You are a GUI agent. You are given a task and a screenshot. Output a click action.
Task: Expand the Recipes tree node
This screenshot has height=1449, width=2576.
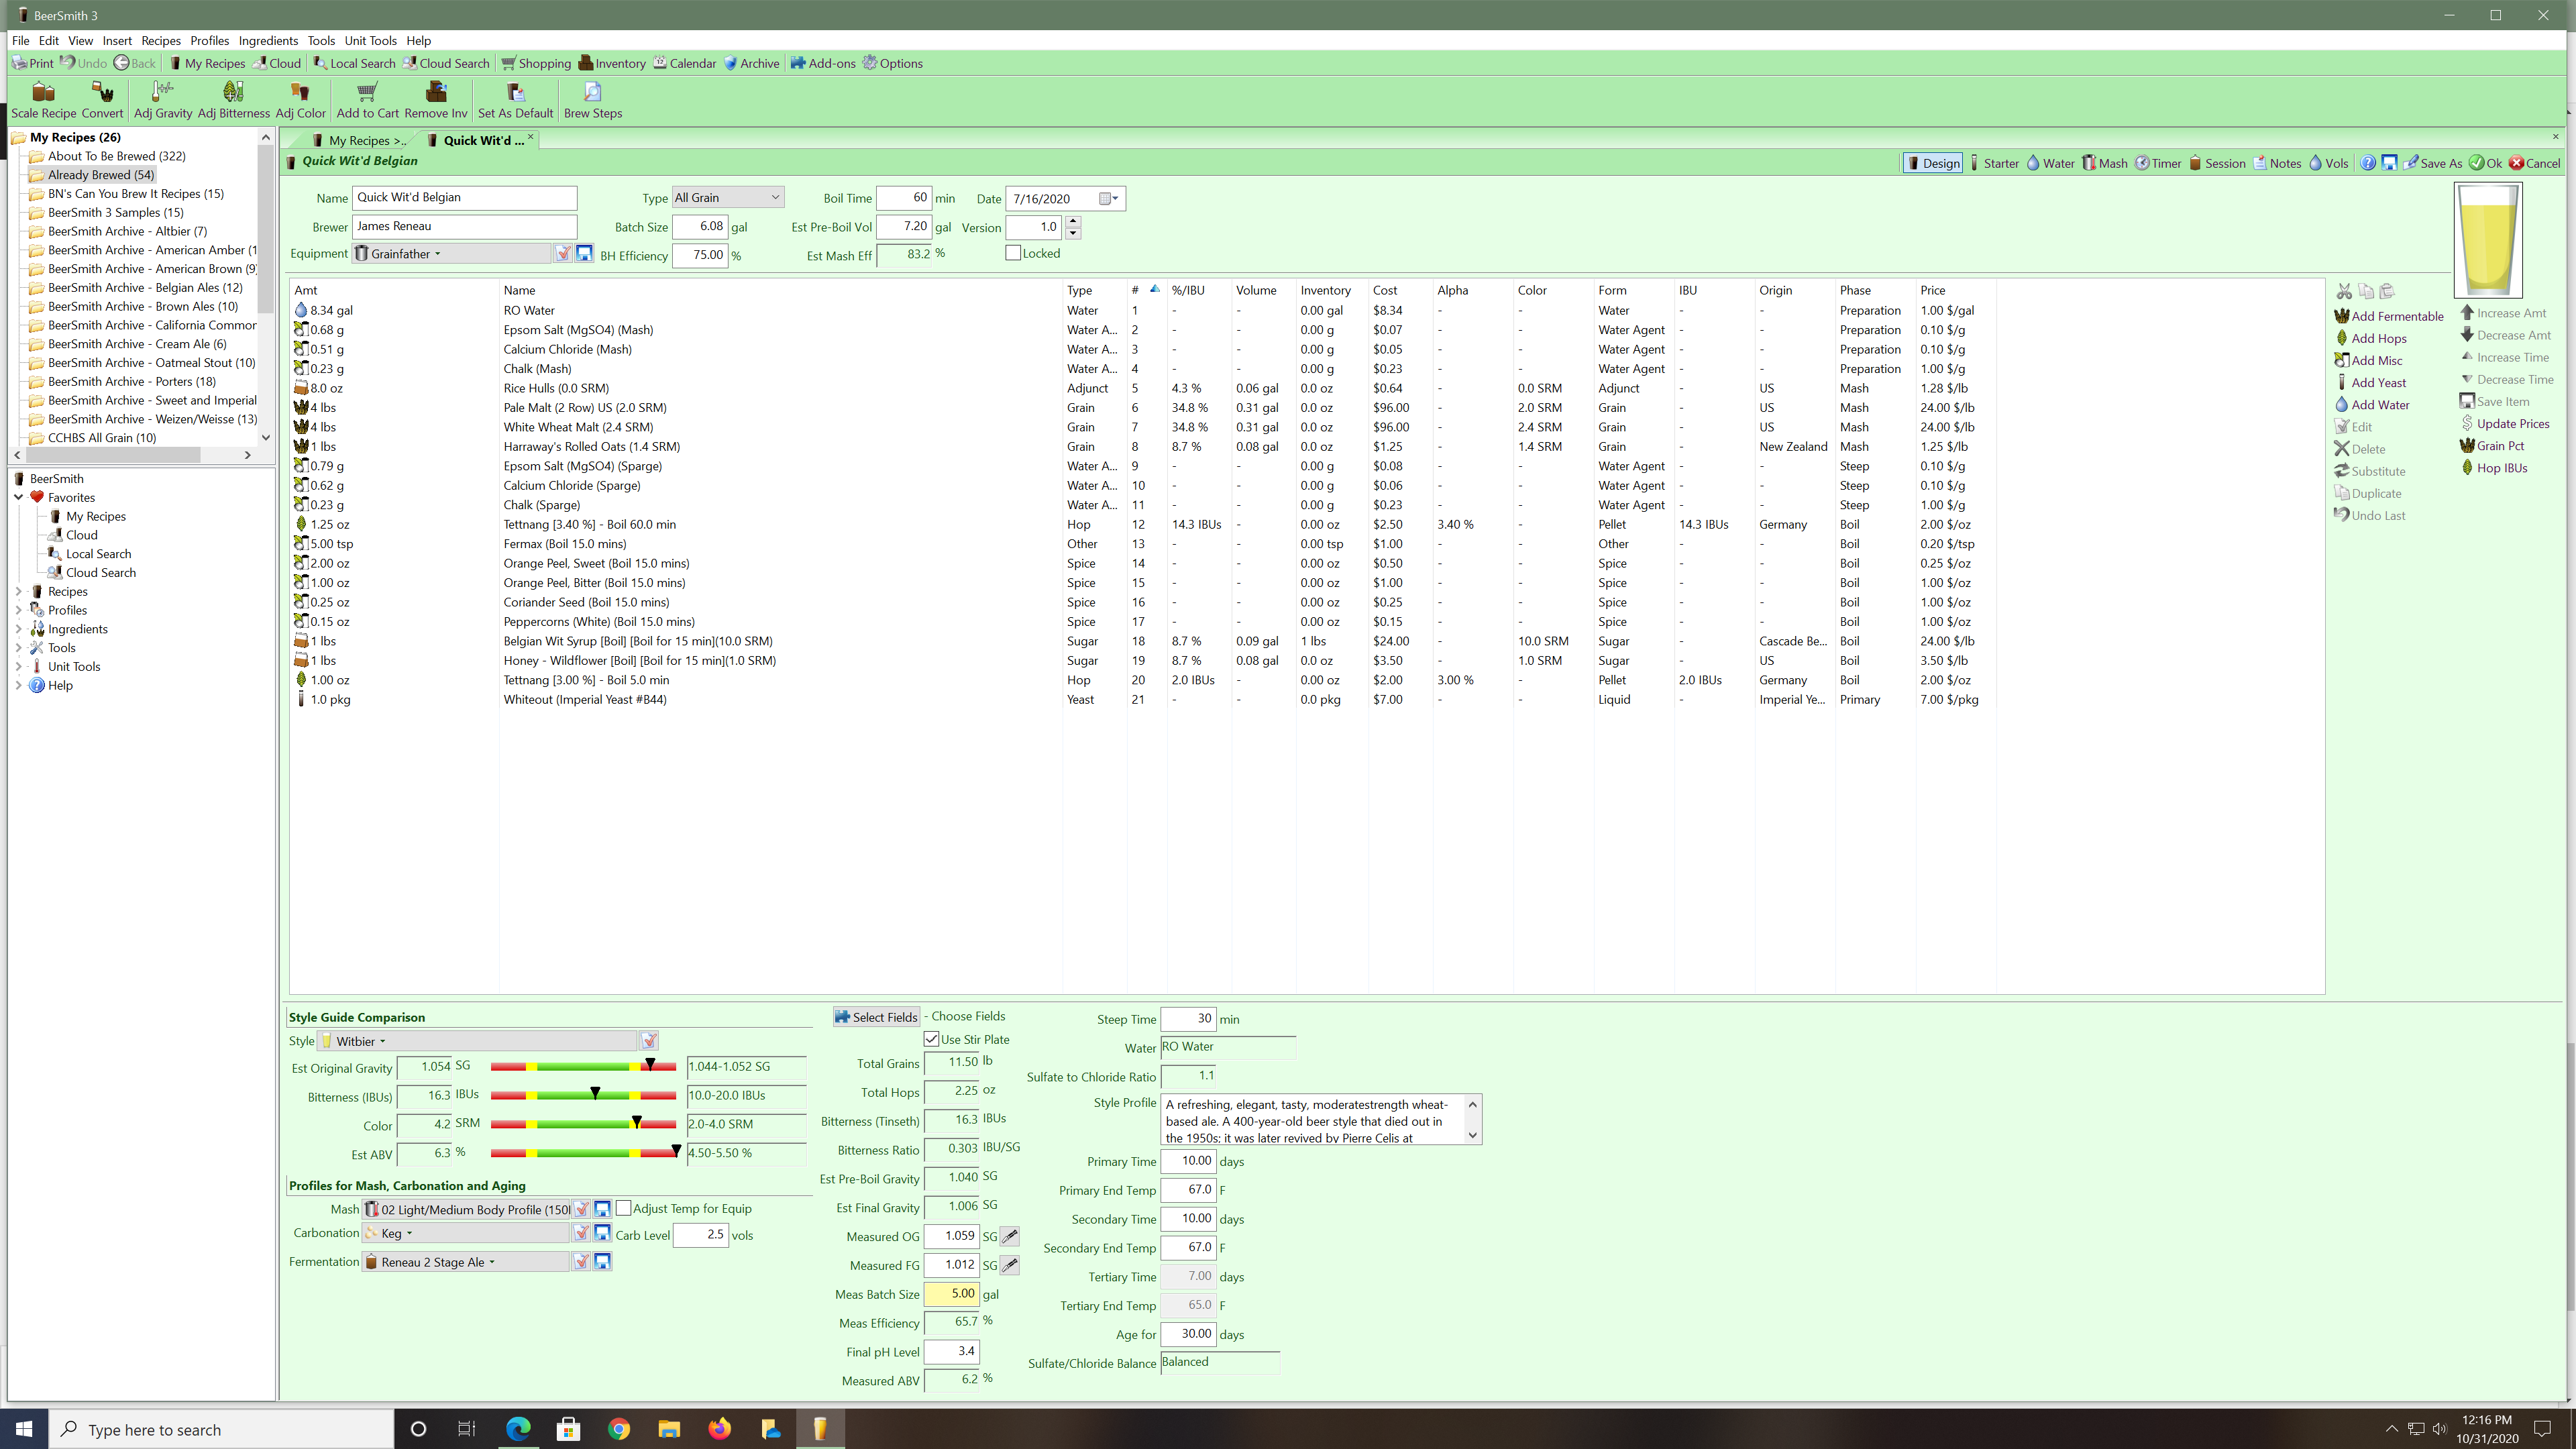[x=18, y=591]
